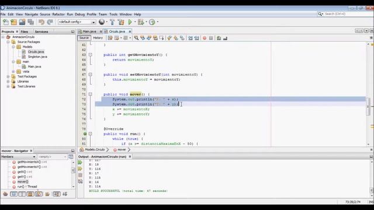Collapse the Source Packages node
The width and height of the screenshot is (374, 210).
click(8, 42)
